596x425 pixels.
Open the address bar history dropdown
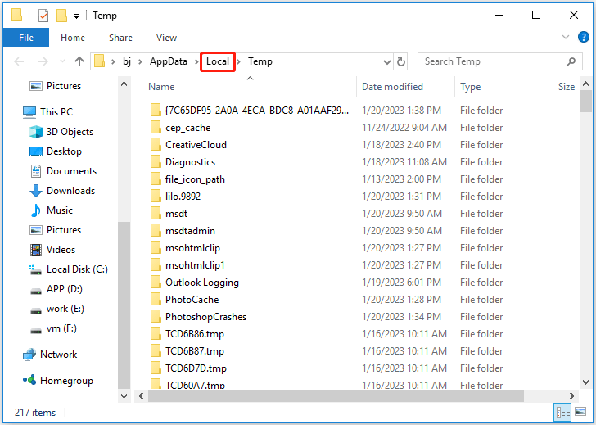tap(387, 62)
